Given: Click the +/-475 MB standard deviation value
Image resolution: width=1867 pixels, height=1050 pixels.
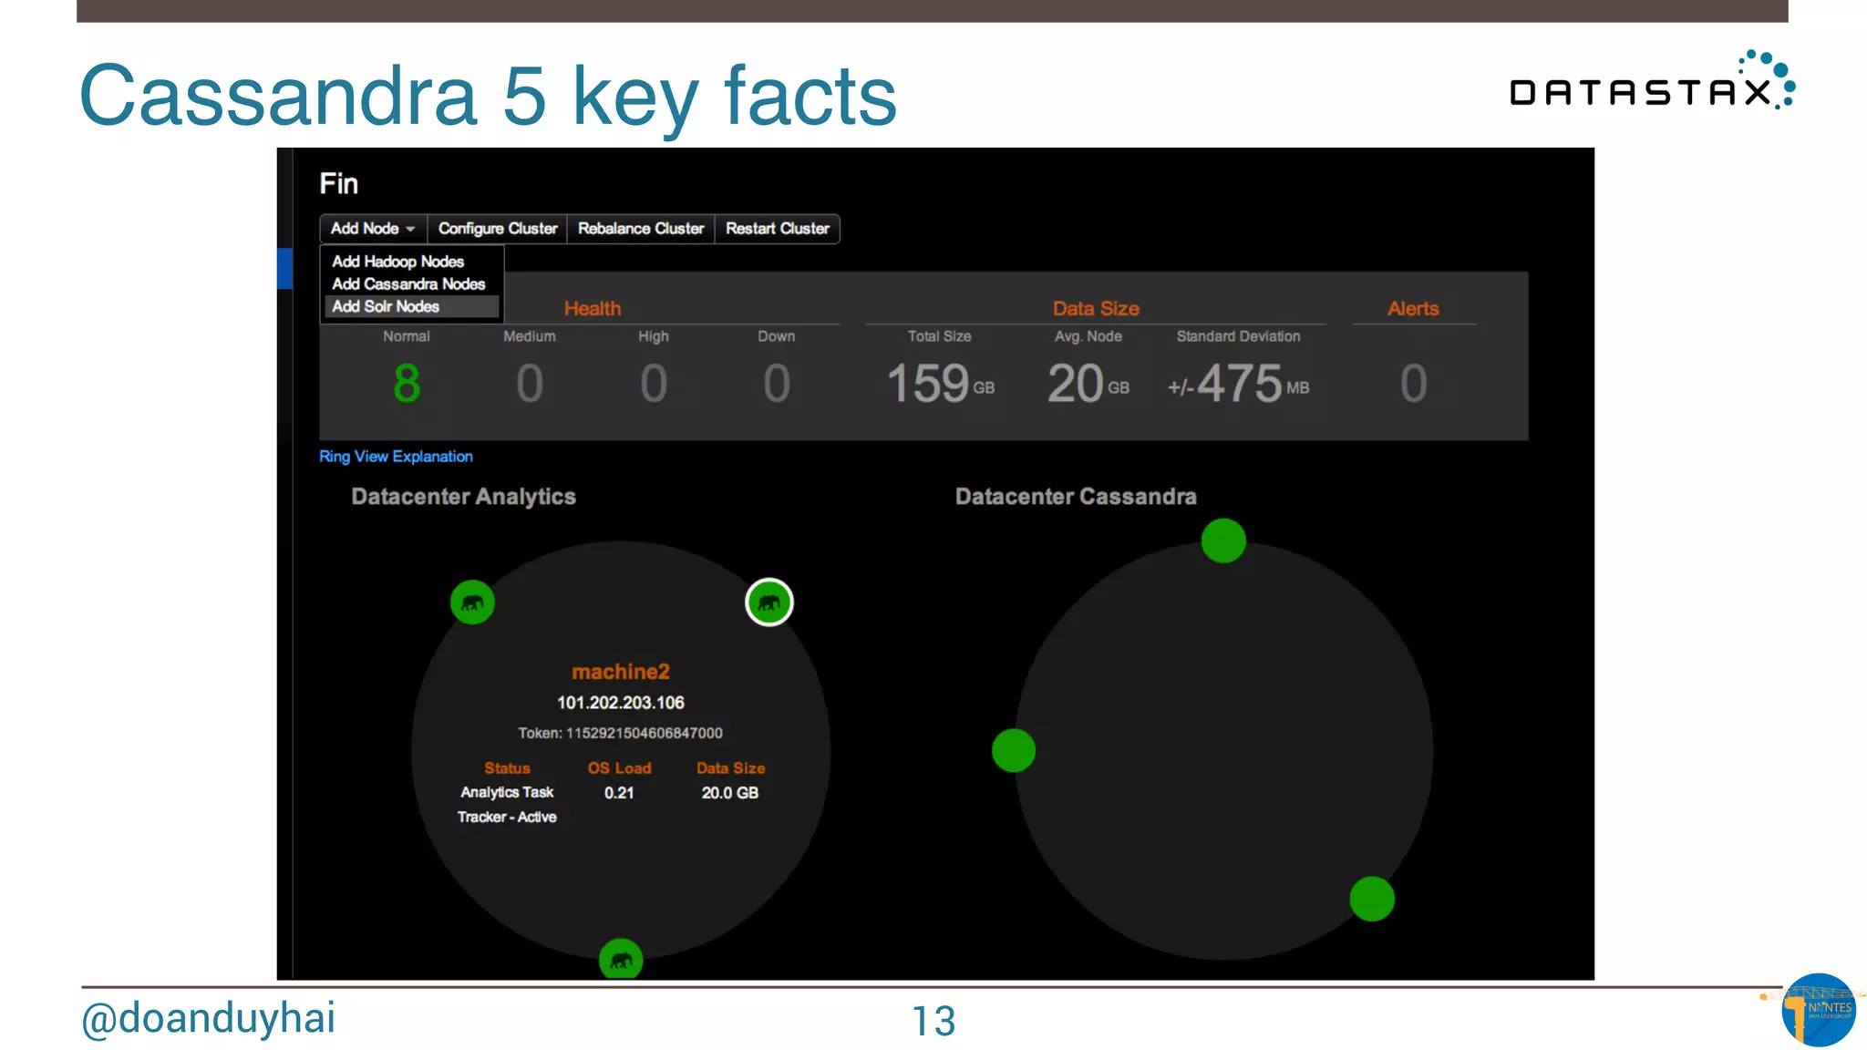Looking at the screenshot, I should tap(1239, 384).
